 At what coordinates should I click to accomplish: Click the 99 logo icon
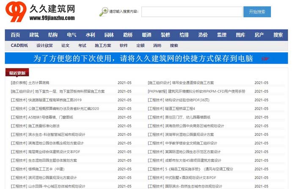pos(16,12)
